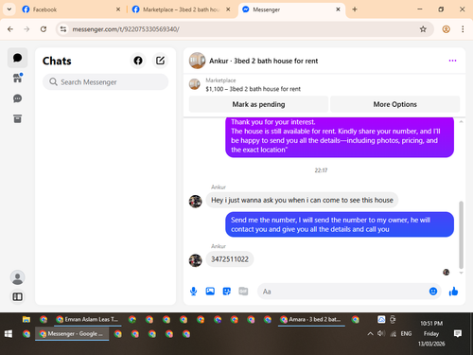Open conversation options three-dot menu

pyautogui.click(x=452, y=61)
